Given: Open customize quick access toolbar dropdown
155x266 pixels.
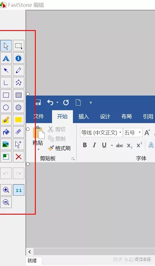Looking at the screenshot, I should 91,102.
